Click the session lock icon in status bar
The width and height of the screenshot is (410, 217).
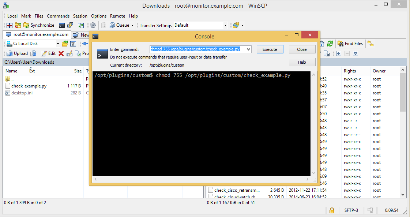coord(332,210)
